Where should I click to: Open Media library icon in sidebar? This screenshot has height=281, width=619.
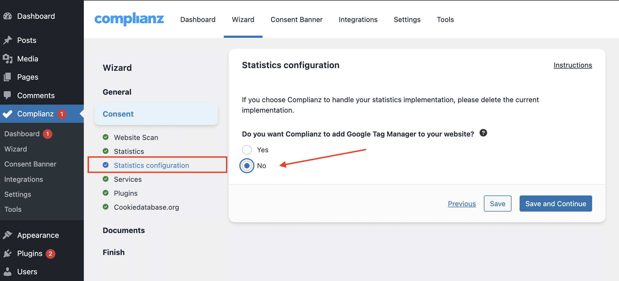coord(8,59)
